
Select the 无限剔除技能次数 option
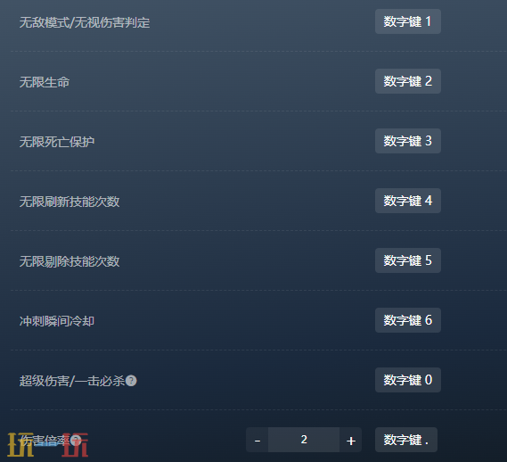pyautogui.click(x=70, y=261)
